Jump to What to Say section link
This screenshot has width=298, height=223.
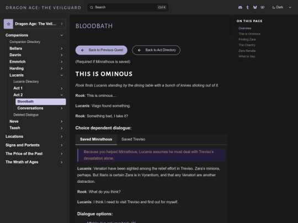(247, 57)
